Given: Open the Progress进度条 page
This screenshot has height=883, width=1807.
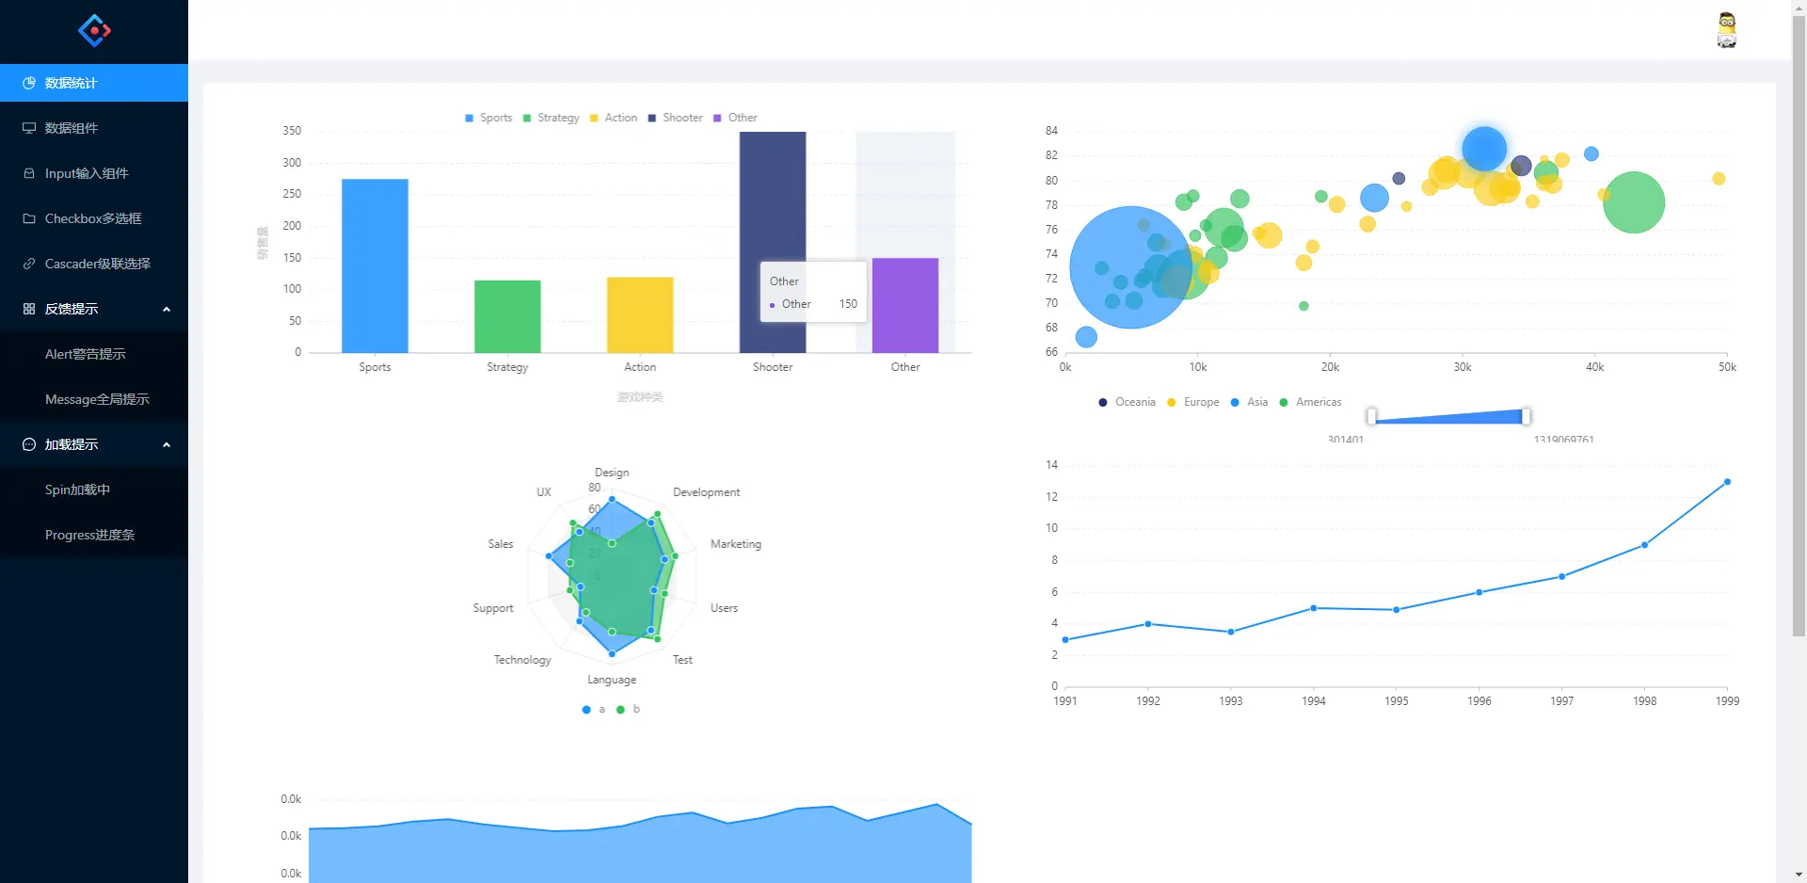Looking at the screenshot, I should coord(90,535).
